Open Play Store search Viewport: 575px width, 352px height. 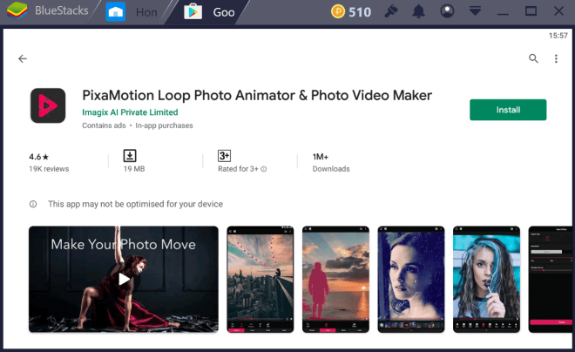(533, 58)
